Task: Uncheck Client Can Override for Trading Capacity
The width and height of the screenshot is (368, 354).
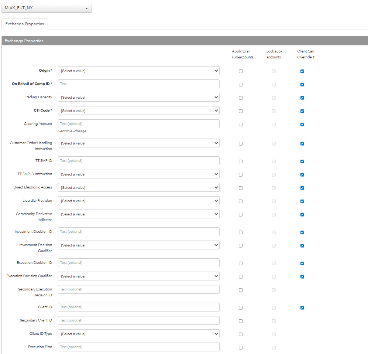Action: pyautogui.click(x=302, y=98)
